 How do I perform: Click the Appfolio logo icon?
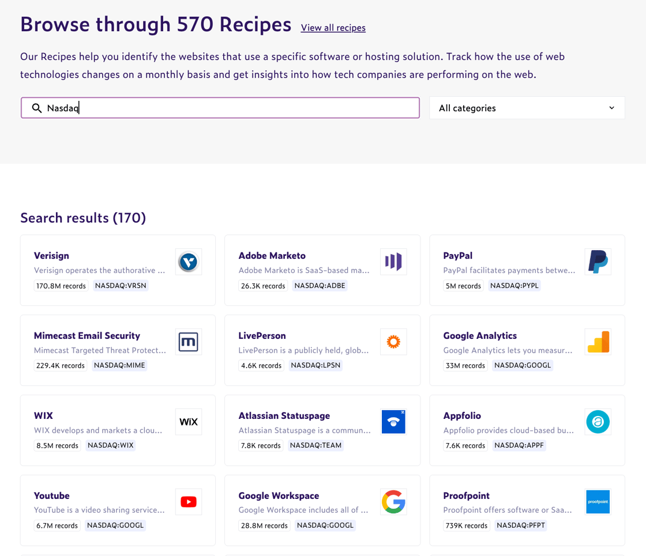coord(598,422)
